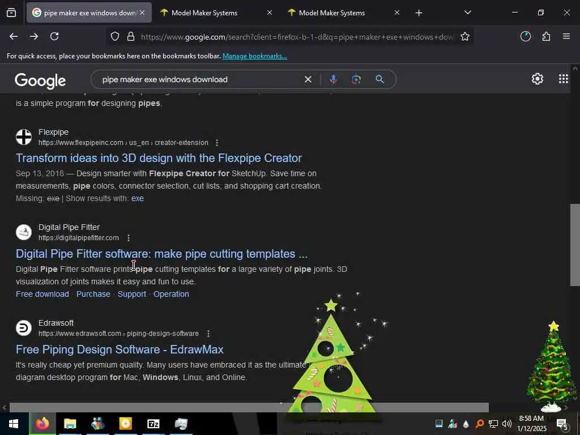Viewport: 580px width, 435px height.
Task: Open more options for Flexpipe result
Action: tap(217, 143)
